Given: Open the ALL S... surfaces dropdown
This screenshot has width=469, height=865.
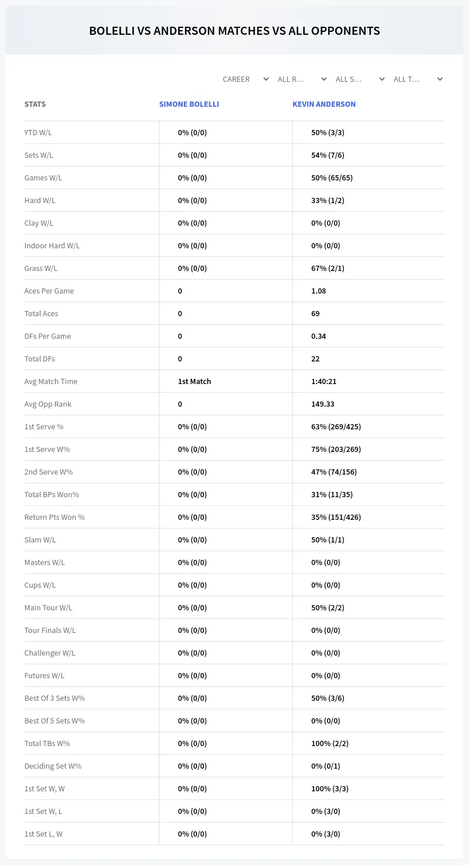Looking at the screenshot, I should pos(360,79).
